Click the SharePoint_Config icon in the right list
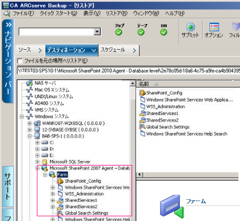The width and height of the screenshot is (240, 221). pyautogui.click(x=142, y=93)
